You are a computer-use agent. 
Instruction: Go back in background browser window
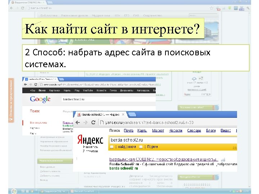[12, 8]
